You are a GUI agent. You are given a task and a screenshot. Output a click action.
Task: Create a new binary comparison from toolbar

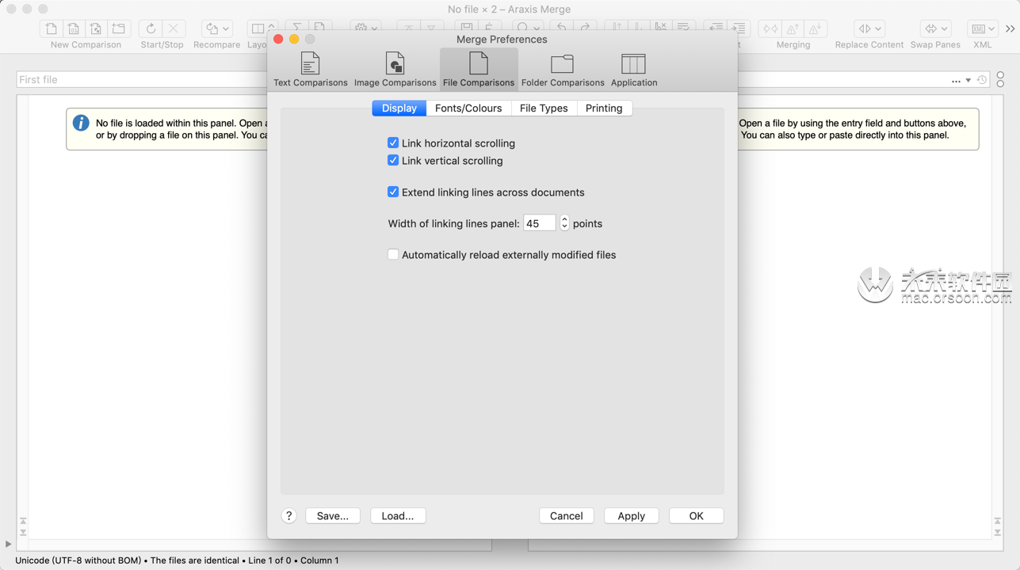click(74, 28)
